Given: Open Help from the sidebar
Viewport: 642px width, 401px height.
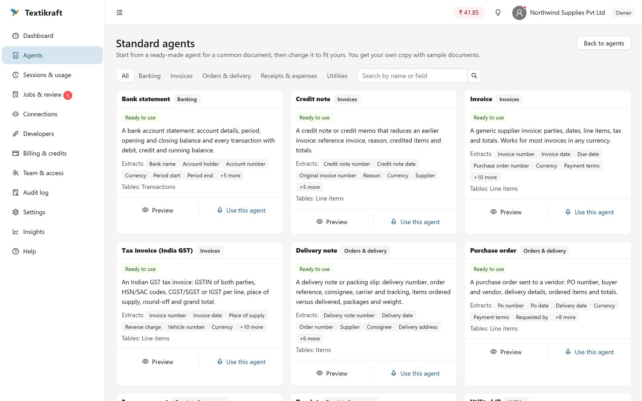Looking at the screenshot, I should [52, 251].
